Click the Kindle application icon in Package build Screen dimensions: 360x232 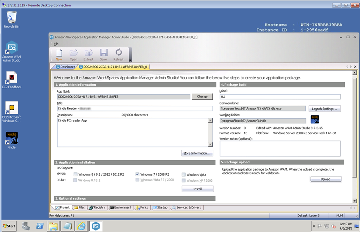tap(315, 119)
